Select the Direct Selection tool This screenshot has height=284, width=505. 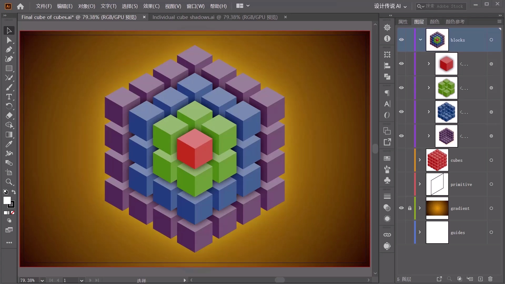point(9,40)
